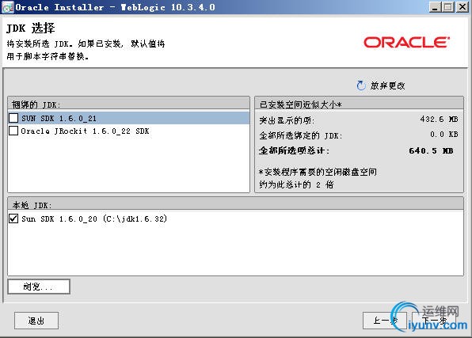Click the 全部所选项总计 label
Viewport: 472px width, 338px height.
pyautogui.click(x=294, y=150)
